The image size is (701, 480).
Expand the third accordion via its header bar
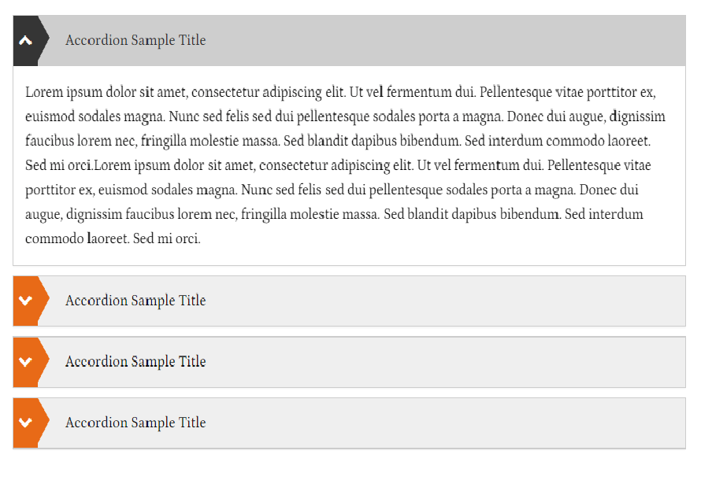coord(349,362)
